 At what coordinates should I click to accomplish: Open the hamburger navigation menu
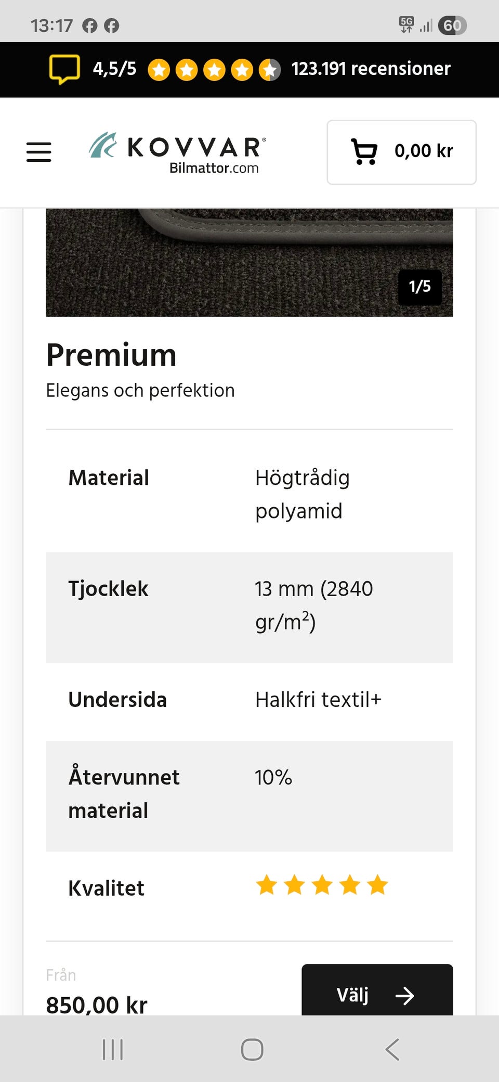(38, 152)
